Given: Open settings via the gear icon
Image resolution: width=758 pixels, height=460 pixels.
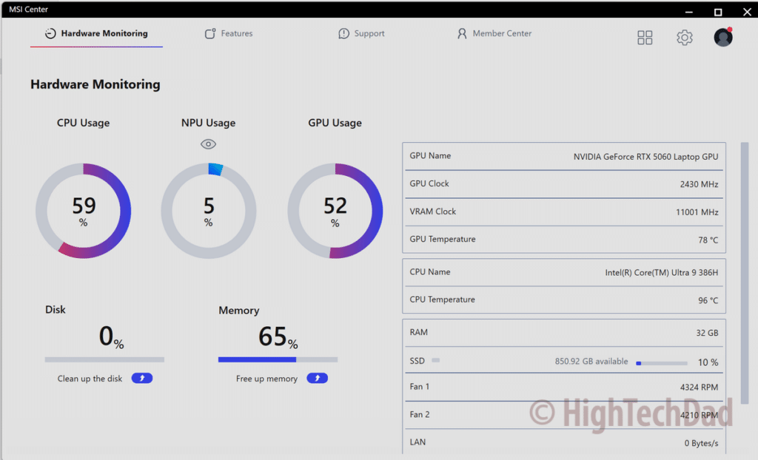Looking at the screenshot, I should 685,37.
